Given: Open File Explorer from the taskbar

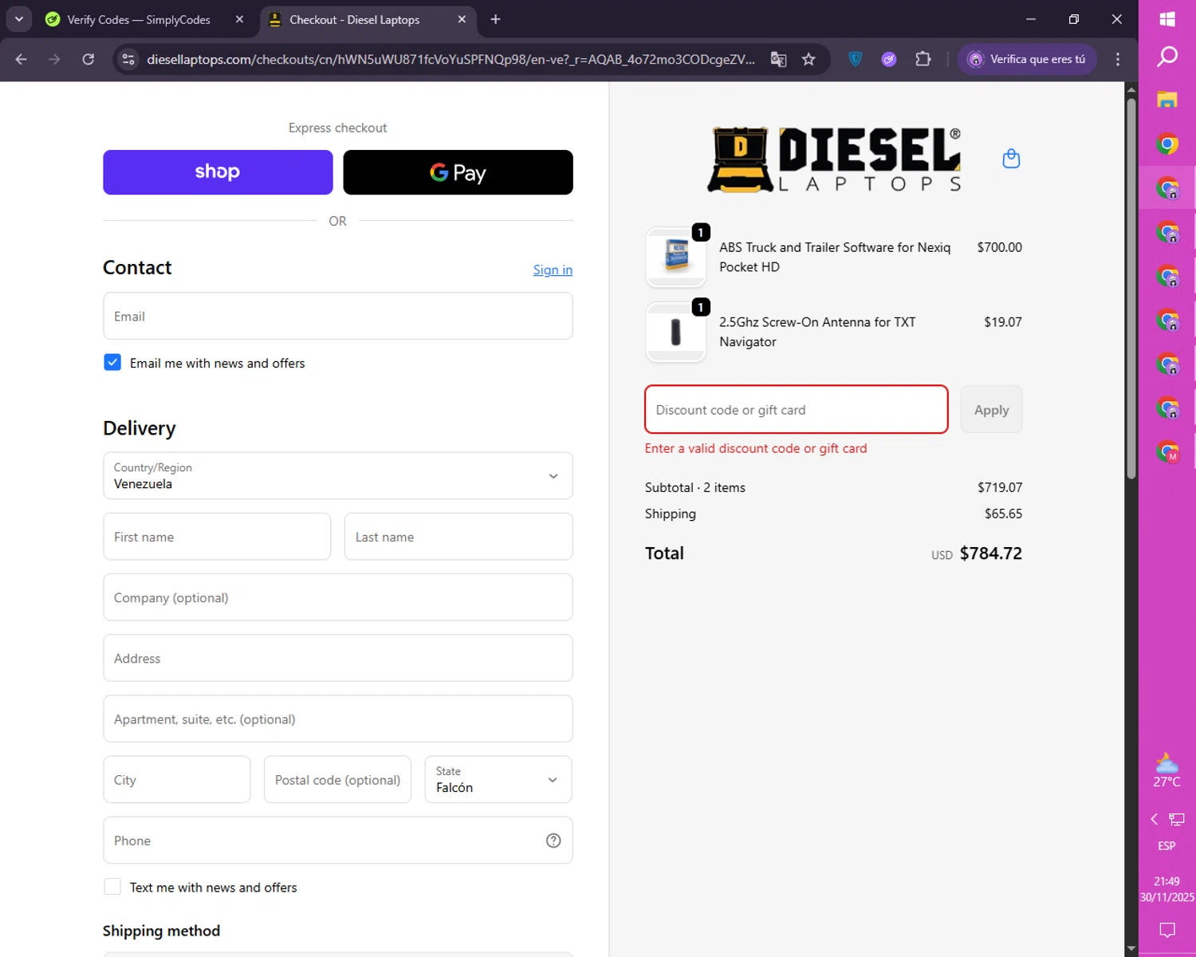Looking at the screenshot, I should coord(1167,100).
